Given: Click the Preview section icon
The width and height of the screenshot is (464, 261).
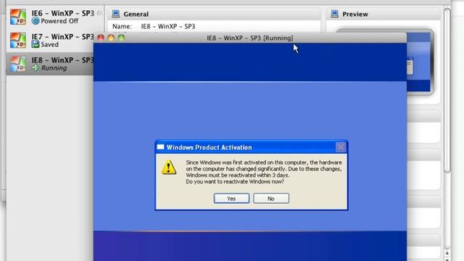Looking at the screenshot, I should pos(335,14).
